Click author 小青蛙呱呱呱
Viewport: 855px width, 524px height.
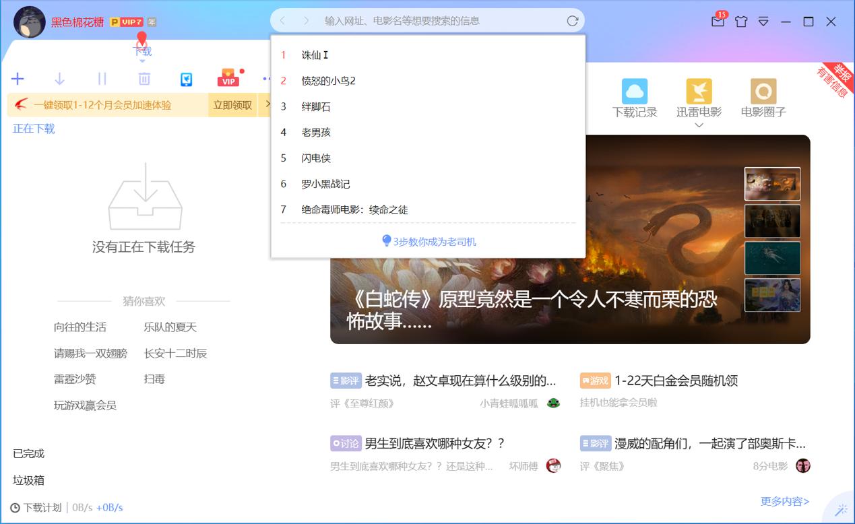click(x=509, y=403)
